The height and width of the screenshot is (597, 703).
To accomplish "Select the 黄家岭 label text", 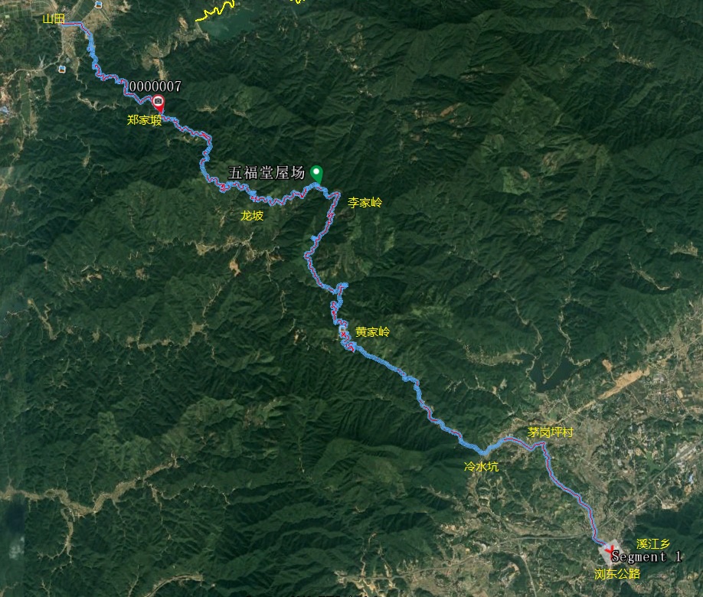I will [x=373, y=331].
